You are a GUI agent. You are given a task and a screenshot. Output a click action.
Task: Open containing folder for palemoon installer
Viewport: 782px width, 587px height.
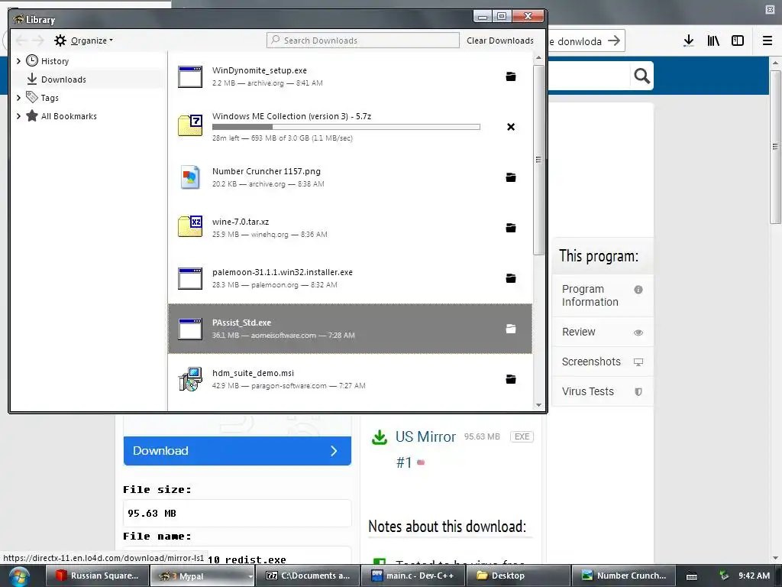[511, 278]
